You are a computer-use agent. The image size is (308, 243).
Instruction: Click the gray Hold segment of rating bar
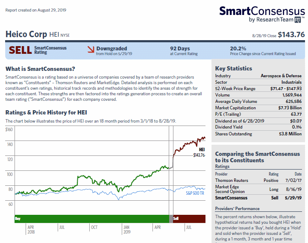coord(171,219)
